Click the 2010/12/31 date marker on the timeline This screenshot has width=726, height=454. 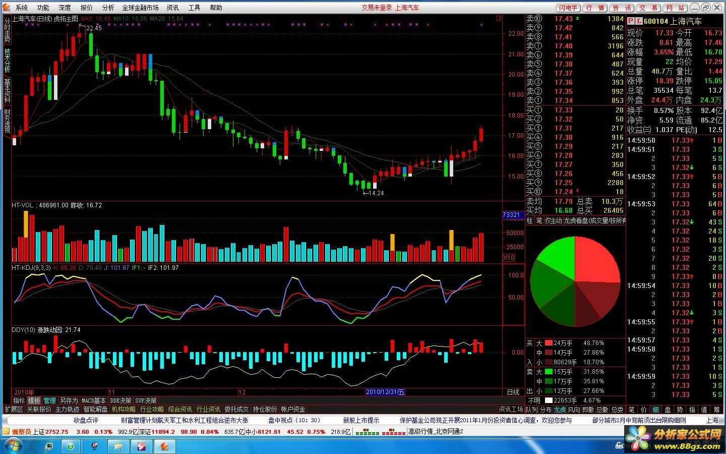(x=385, y=392)
